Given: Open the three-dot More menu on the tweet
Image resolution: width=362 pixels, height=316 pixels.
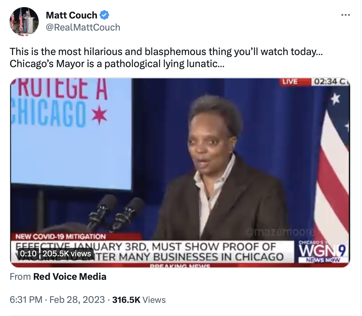Looking at the screenshot, I should pos(345,15).
